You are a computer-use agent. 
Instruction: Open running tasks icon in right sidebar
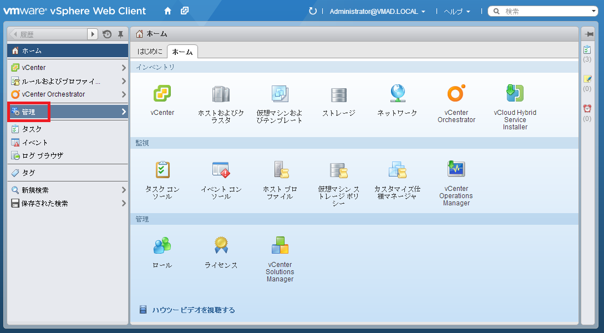(x=587, y=50)
